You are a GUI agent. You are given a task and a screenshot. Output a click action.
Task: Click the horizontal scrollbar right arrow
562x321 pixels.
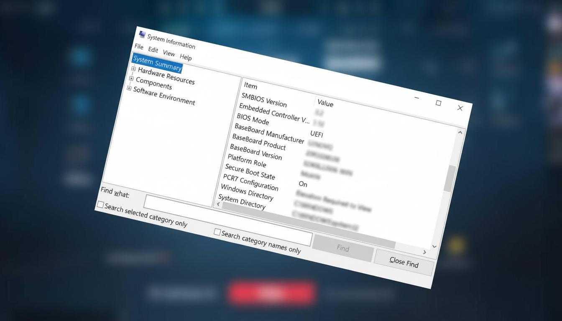point(424,252)
